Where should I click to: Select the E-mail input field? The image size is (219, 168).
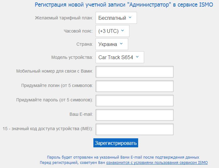(x=134, y=115)
